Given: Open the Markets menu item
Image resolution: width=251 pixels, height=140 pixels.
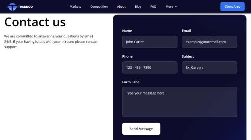Looking at the screenshot, I should (75, 7).
